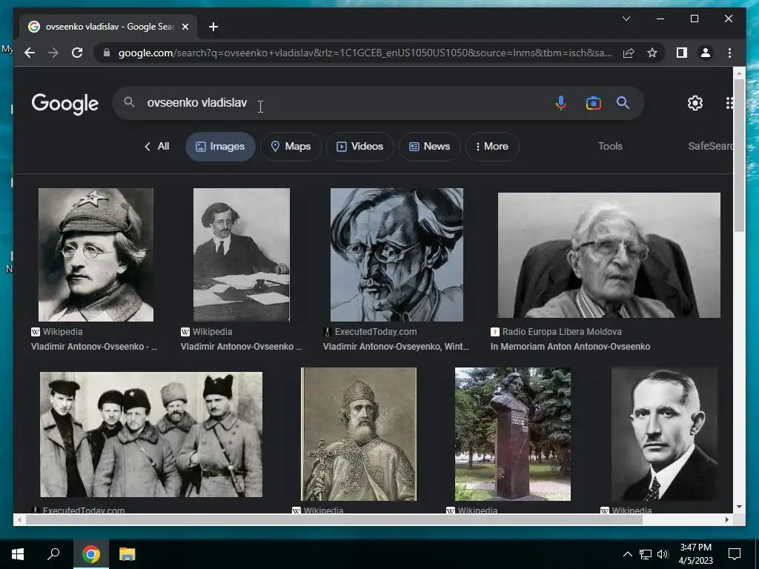Start voice search with the microphone
Viewport: 759px width, 569px height.
point(561,103)
